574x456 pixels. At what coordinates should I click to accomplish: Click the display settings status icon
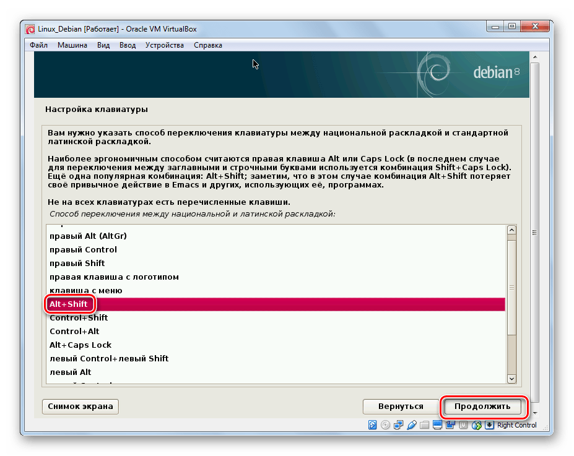click(437, 425)
